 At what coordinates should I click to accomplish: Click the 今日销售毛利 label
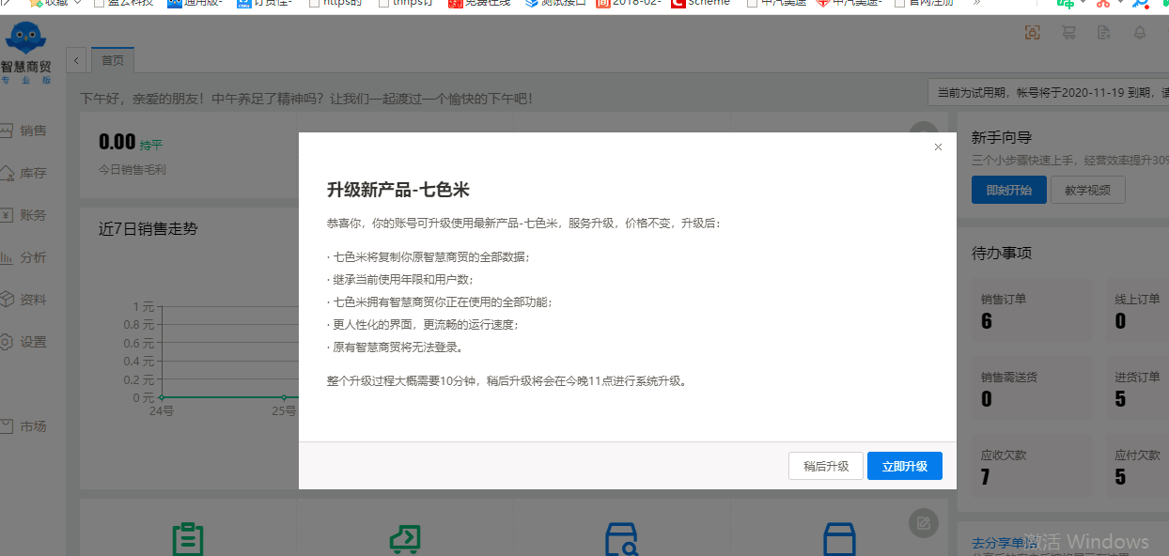(x=132, y=170)
